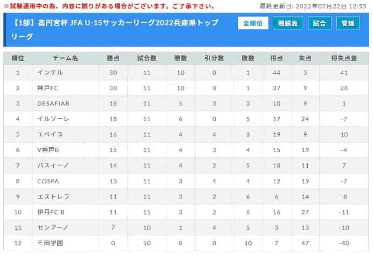
Task: Click the 三田学園 team name
Action: point(50,243)
